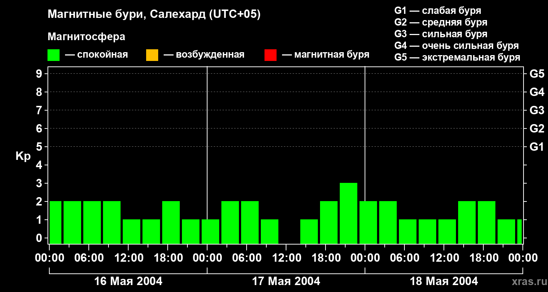The height and width of the screenshot is (292, 548).
Task: Click the 12:00 time label under 17 Мая
Action: [286, 258]
